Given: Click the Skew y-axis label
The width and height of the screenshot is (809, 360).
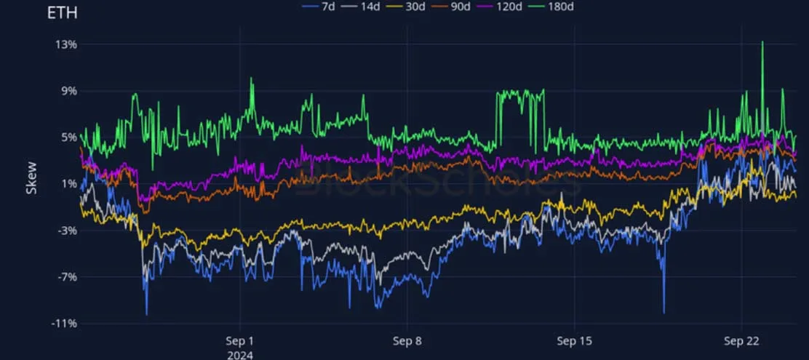Looking at the screenshot, I should 31,177.
